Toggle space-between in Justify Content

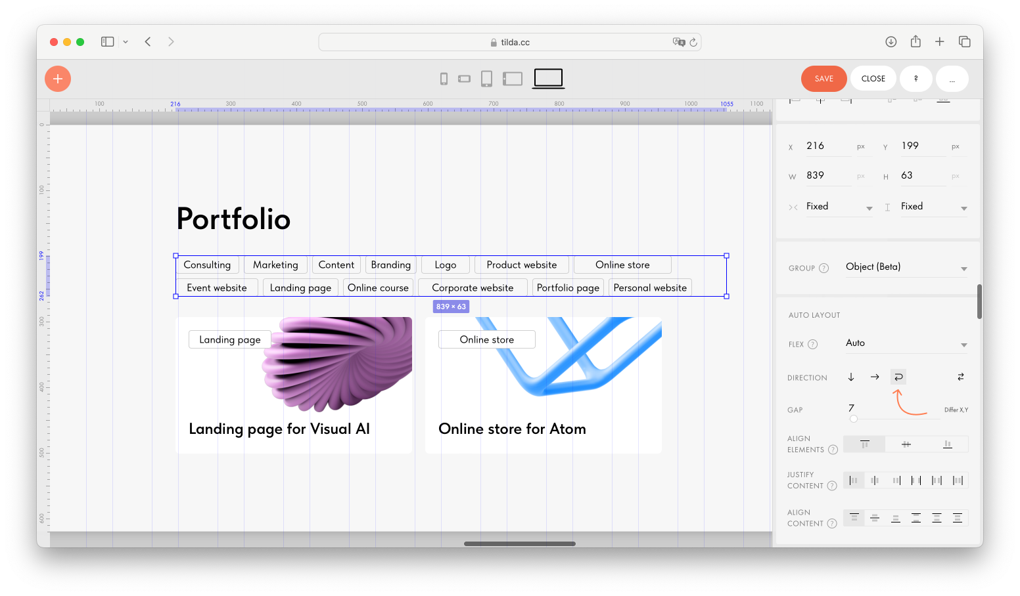coord(916,480)
